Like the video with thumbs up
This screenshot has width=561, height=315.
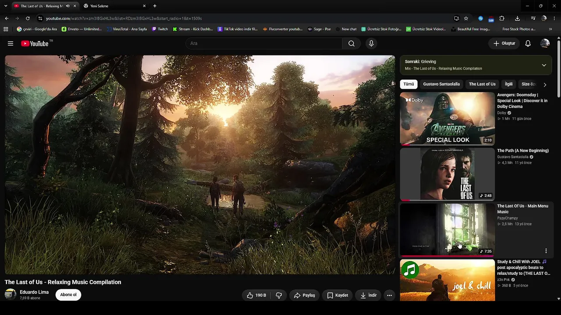[256, 295]
